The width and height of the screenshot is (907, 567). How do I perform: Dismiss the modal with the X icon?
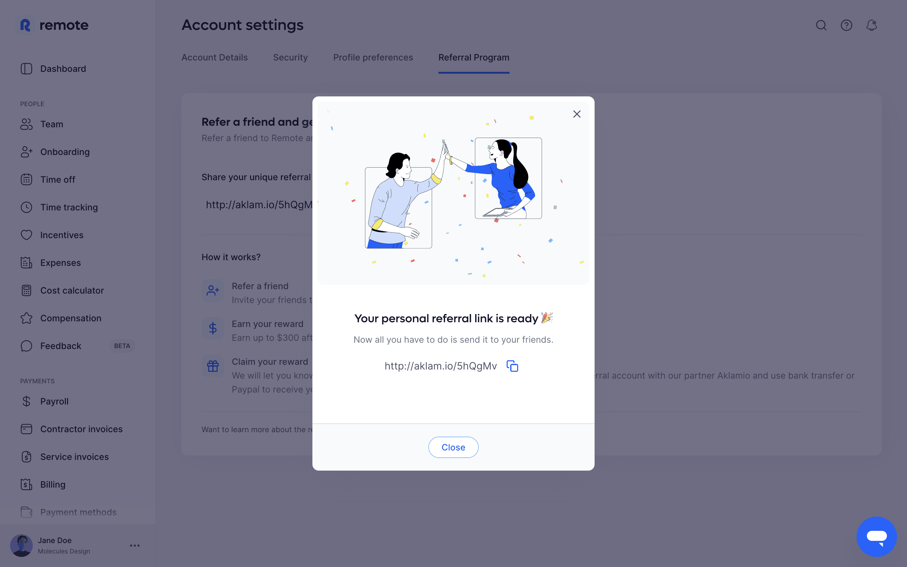(x=577, y=114)
